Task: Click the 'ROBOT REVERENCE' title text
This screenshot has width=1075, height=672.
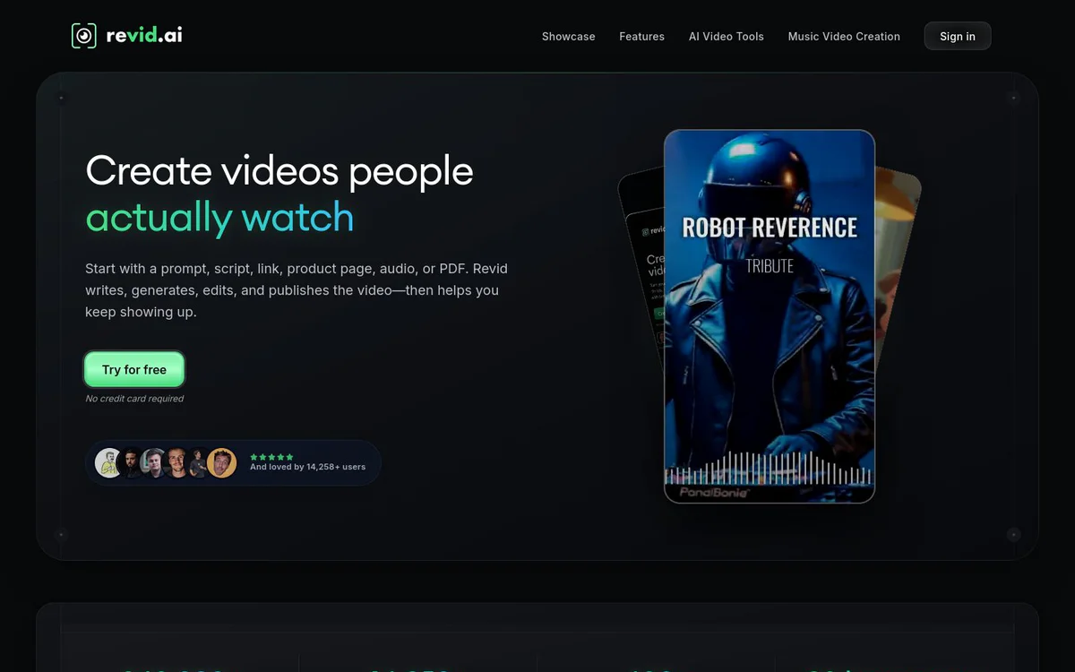Action: point(770,228)
